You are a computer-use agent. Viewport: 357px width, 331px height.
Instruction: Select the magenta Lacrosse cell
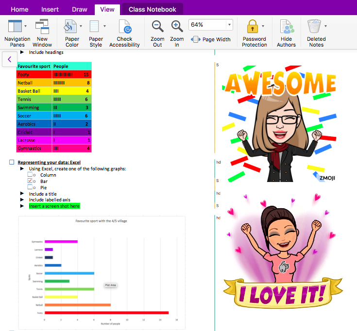[x=34, y=140]
